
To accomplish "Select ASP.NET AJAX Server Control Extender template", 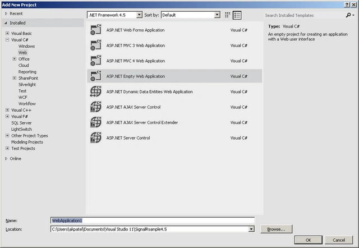I will pos(174,122).
